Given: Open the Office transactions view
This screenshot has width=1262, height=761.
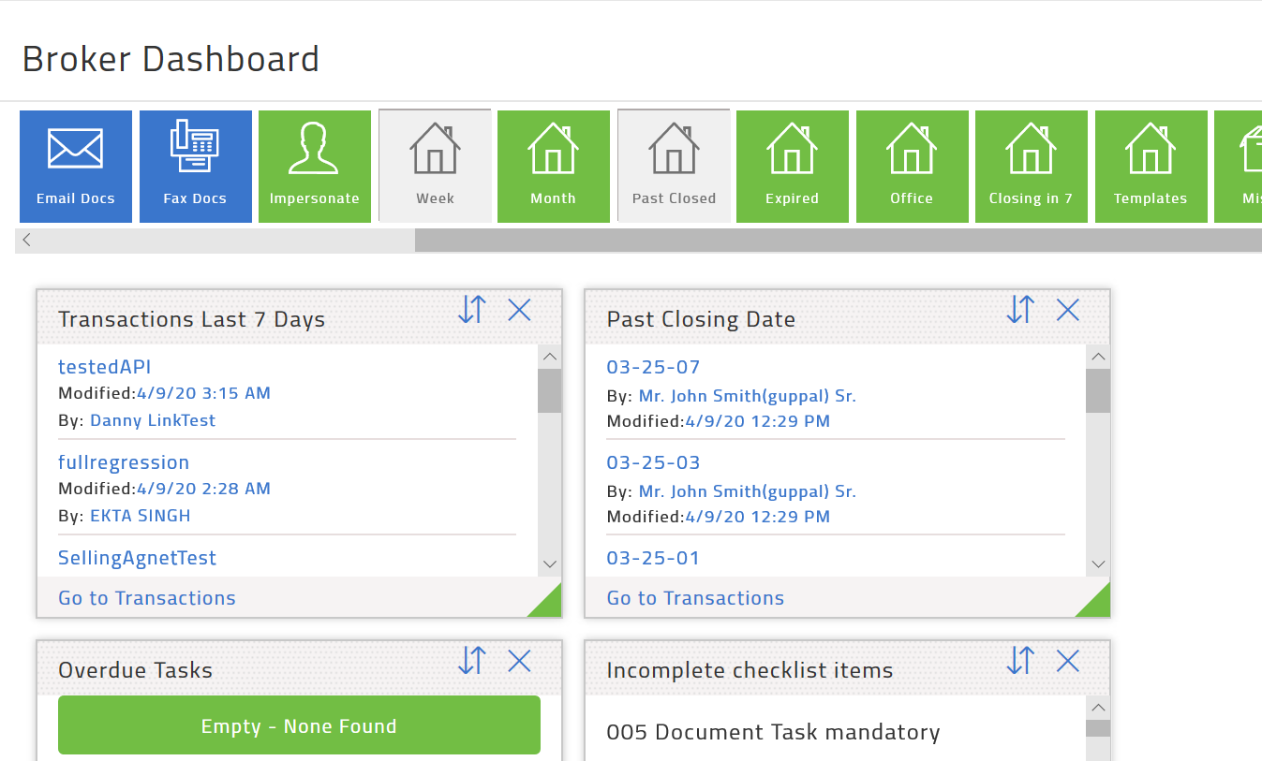Looking at the screenshot, I should 912,166.
